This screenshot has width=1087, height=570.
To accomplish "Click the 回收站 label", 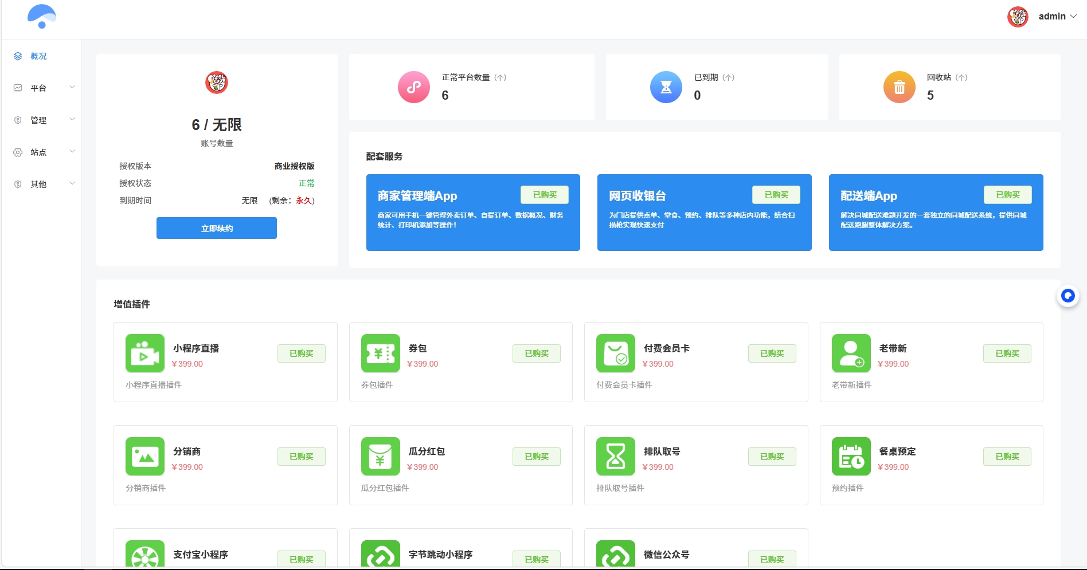I will [939, 77].
